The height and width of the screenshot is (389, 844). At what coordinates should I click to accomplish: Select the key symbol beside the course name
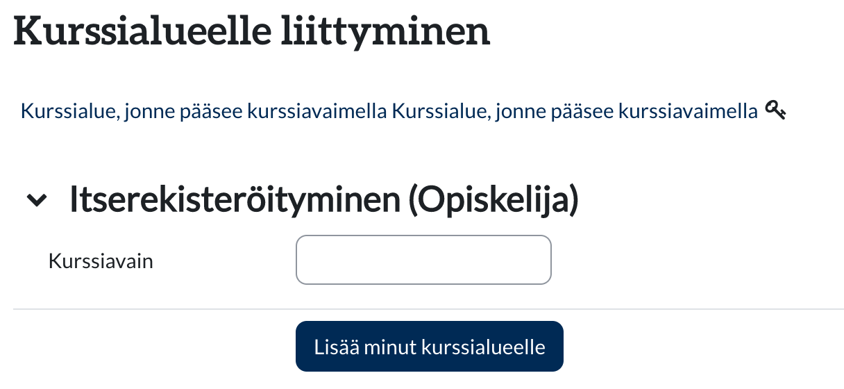coord(775,110)
